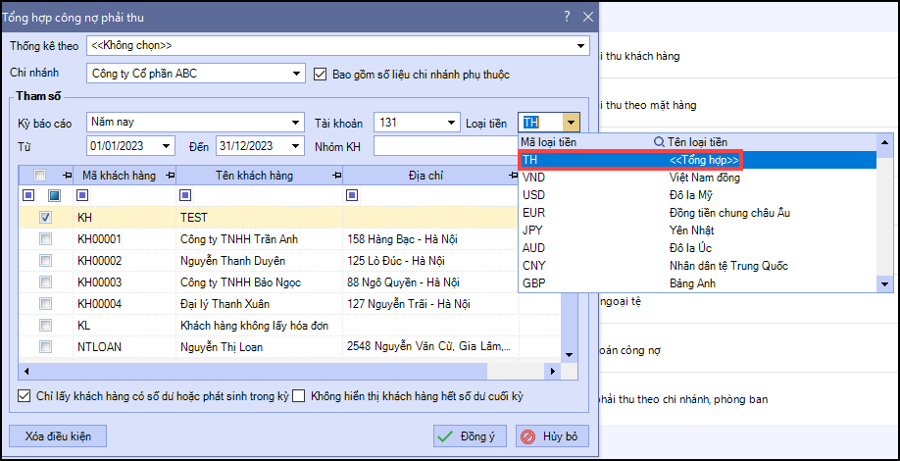Click the Xóa điều kiện button
Viewport: 900px width, 461px height.
coord(57,435)
